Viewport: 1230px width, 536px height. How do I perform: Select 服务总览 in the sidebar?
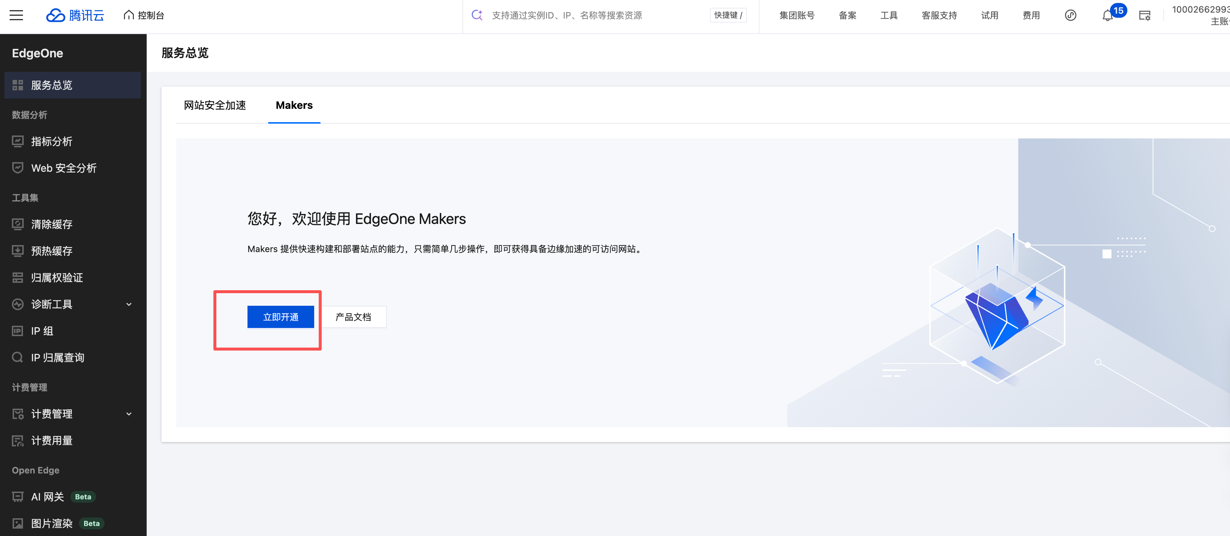(x=73, y=85)
